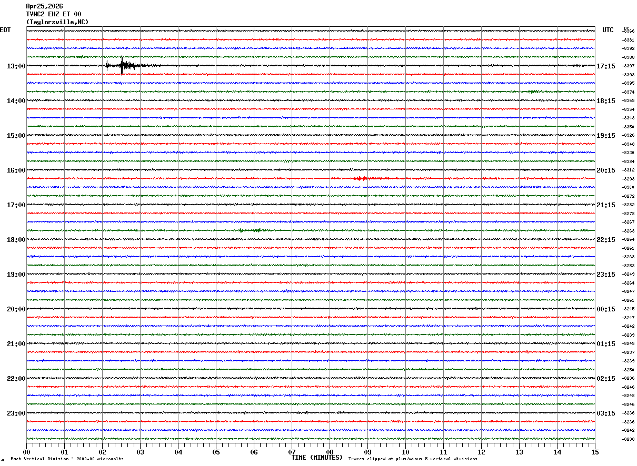Viewport: 637px width, 466px height.
Task: Click the station header "TVNC2 EHZ ET 00"
Action: click(x=54, y=14)
